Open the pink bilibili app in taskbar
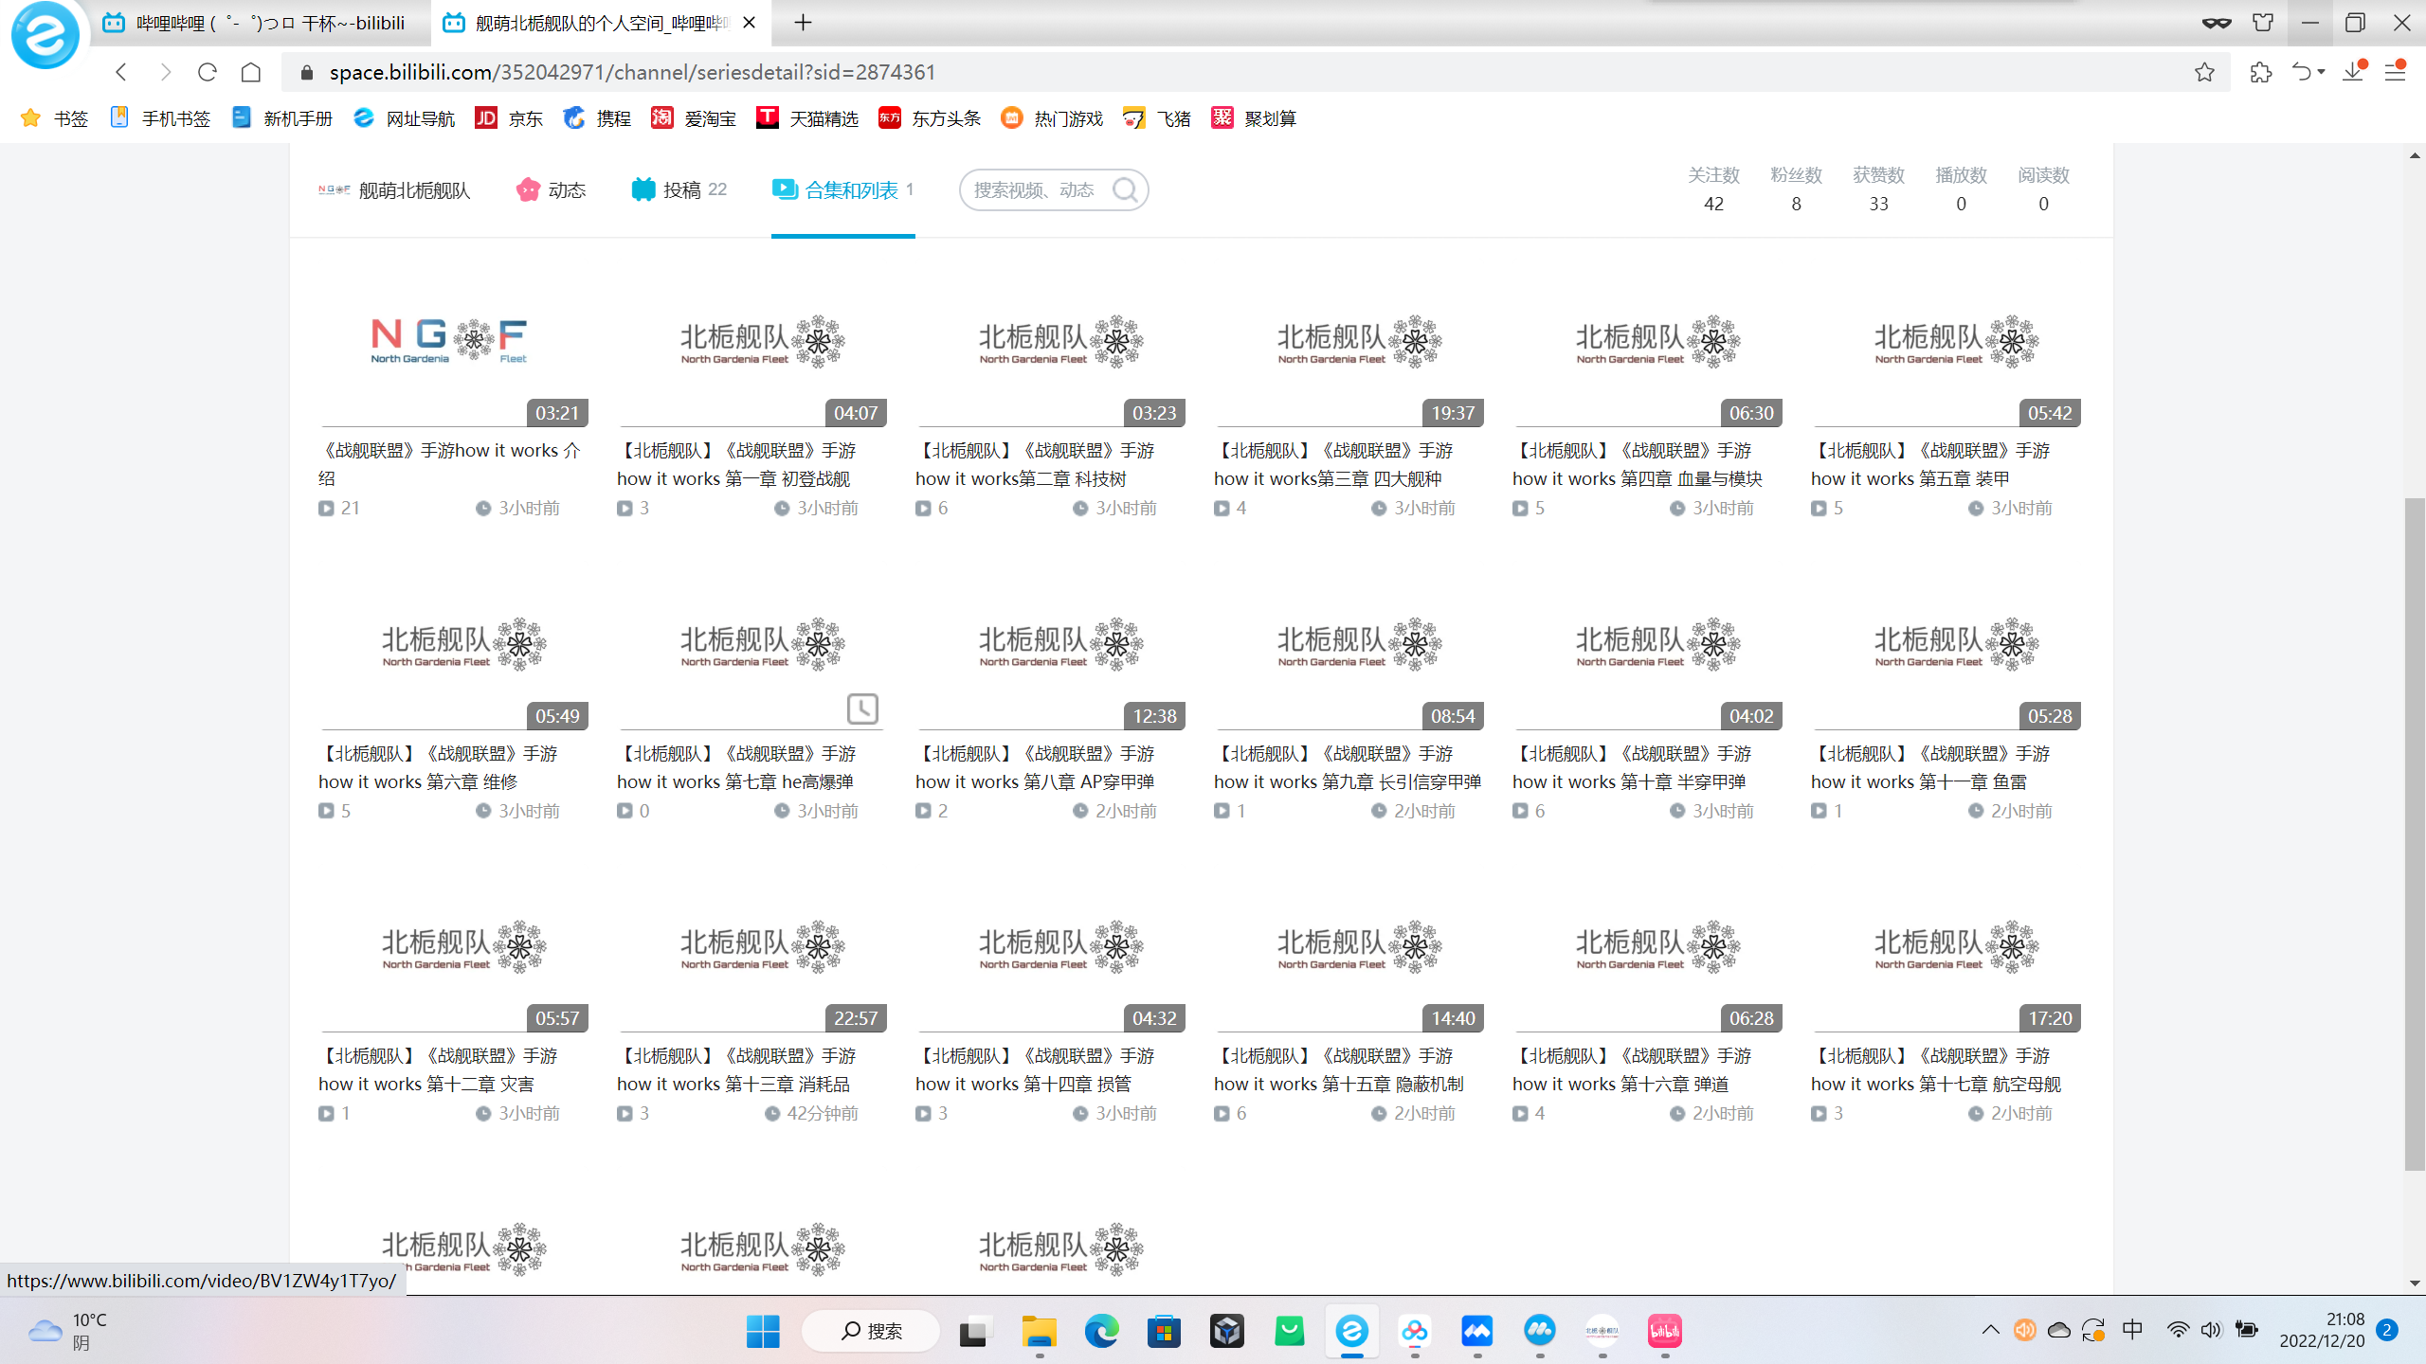The image size is (2426, 1364). click(x=1664, y=1331)
